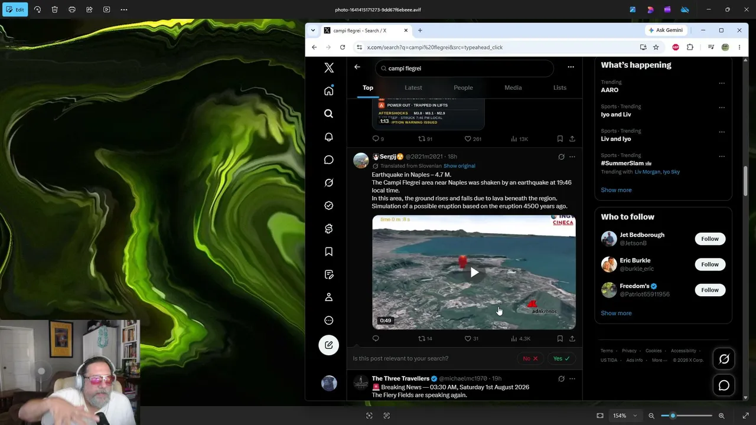Select the Top tab
Screen dimensions: 756x425
368,88
